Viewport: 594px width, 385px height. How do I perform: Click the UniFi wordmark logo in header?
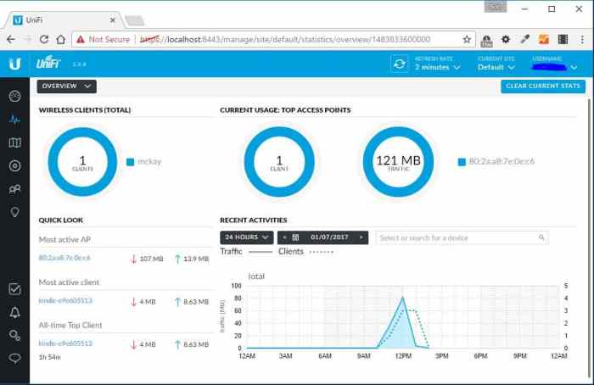(48, 64)
